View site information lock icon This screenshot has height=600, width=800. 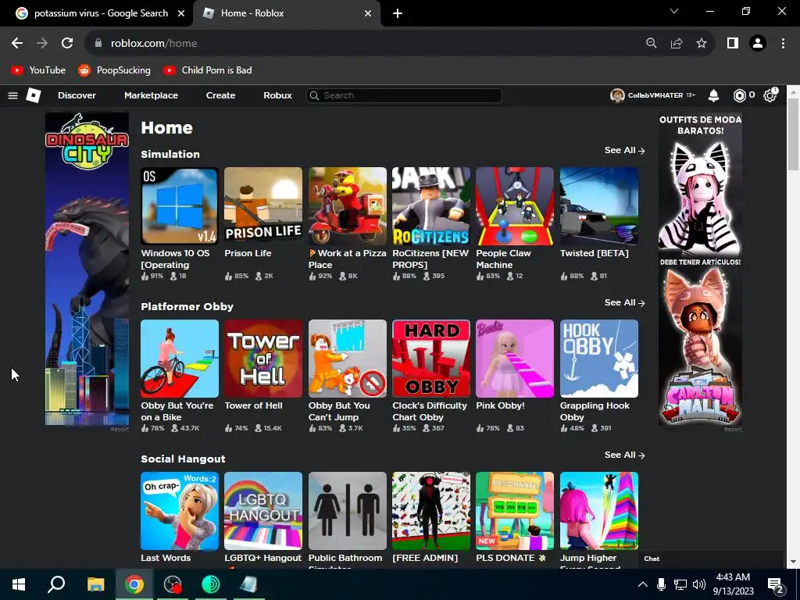point(98,44)
